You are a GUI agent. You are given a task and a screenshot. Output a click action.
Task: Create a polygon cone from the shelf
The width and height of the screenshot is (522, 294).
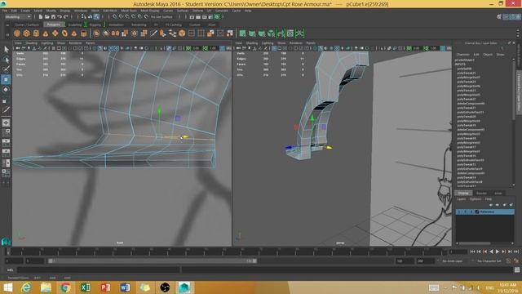[x=46, y=33]
